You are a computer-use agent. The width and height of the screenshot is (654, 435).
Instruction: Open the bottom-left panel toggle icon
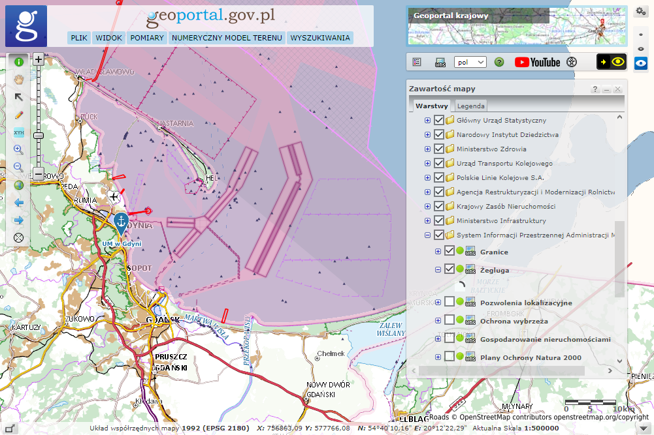tap(10, 428)
